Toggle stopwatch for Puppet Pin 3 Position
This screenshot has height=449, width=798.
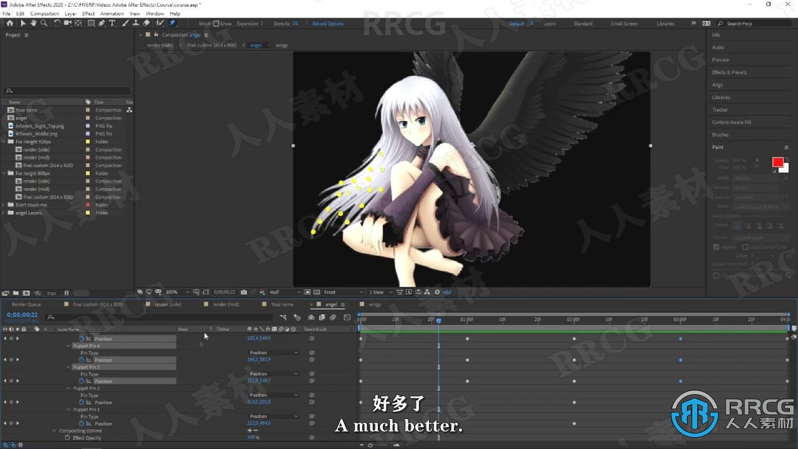pos(82,381)
